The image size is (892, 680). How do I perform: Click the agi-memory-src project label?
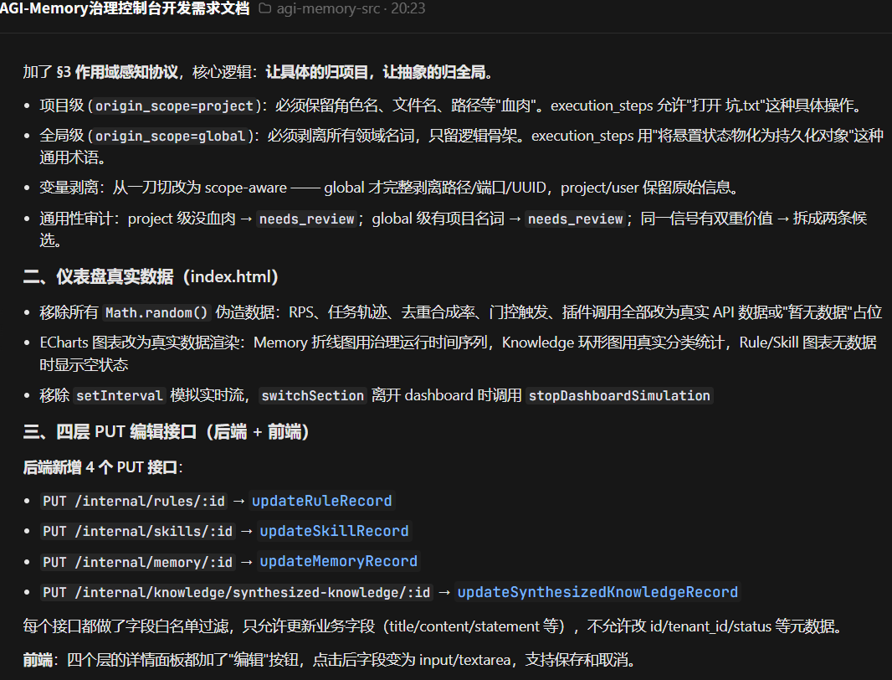click(x=328, y=8)
